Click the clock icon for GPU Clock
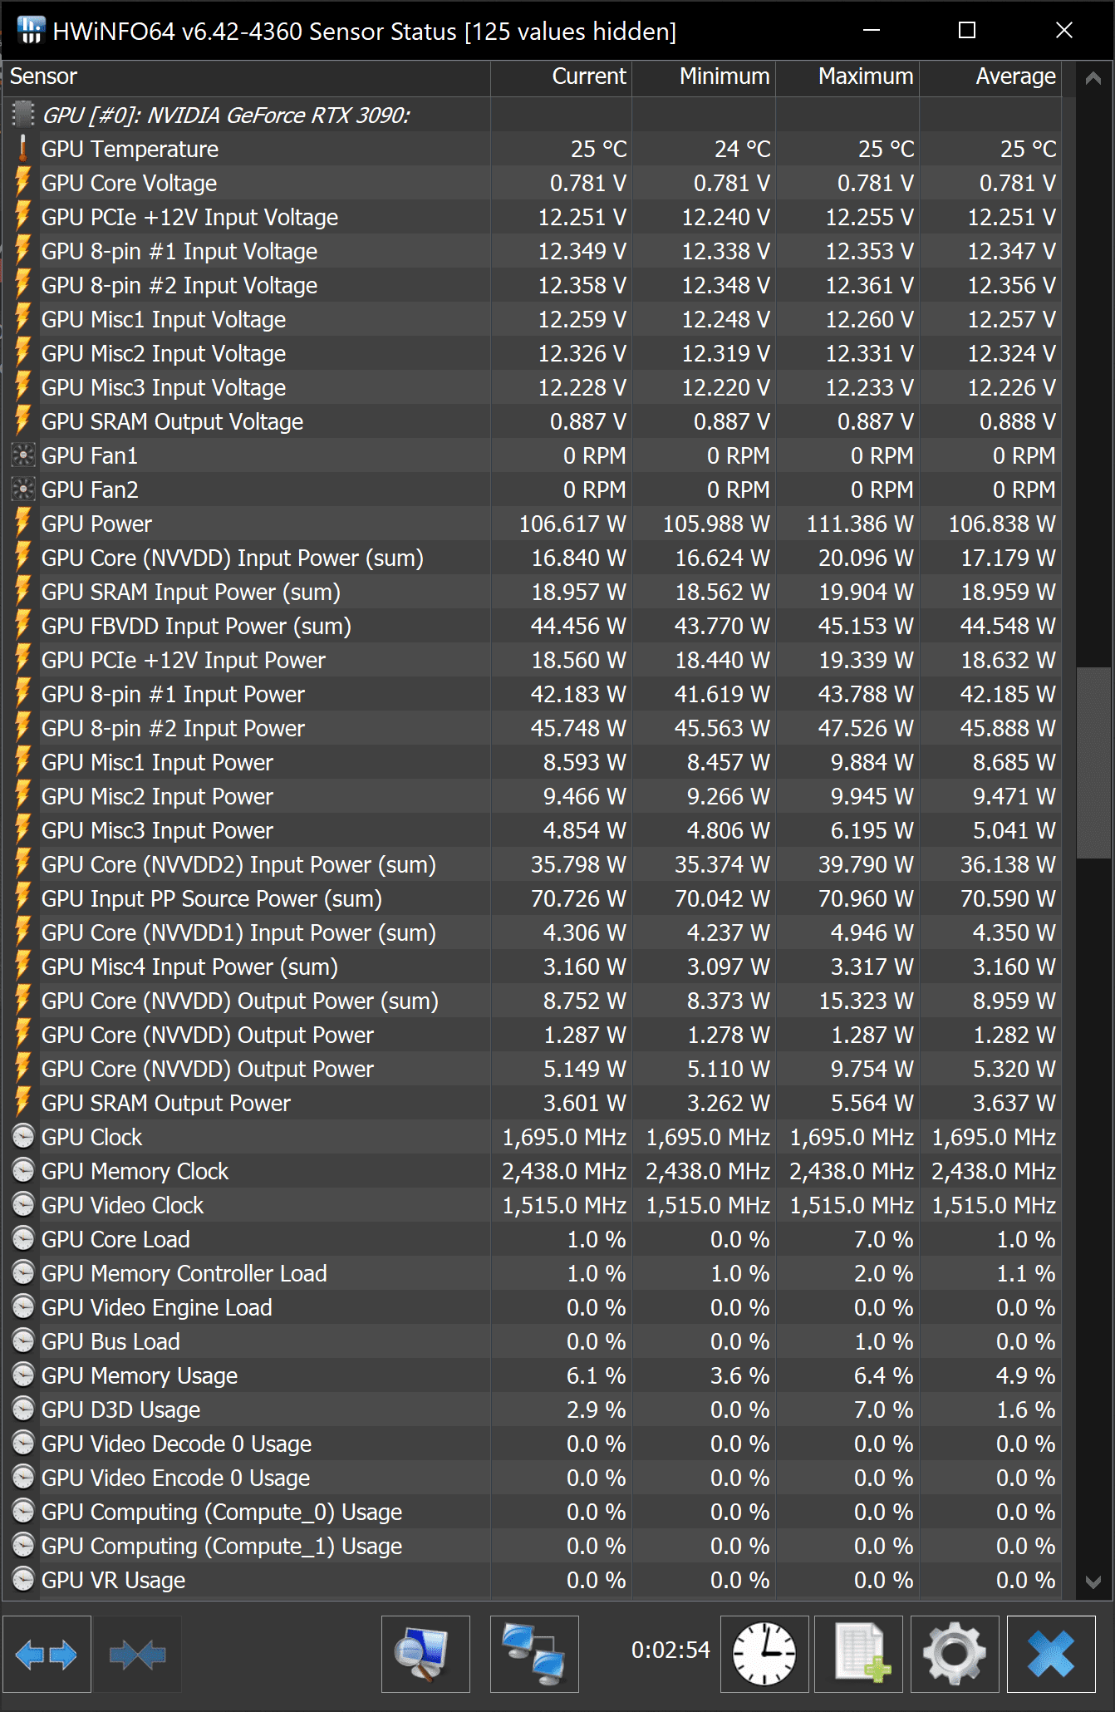The image size is (1115, 1712). click(23, 1137)
